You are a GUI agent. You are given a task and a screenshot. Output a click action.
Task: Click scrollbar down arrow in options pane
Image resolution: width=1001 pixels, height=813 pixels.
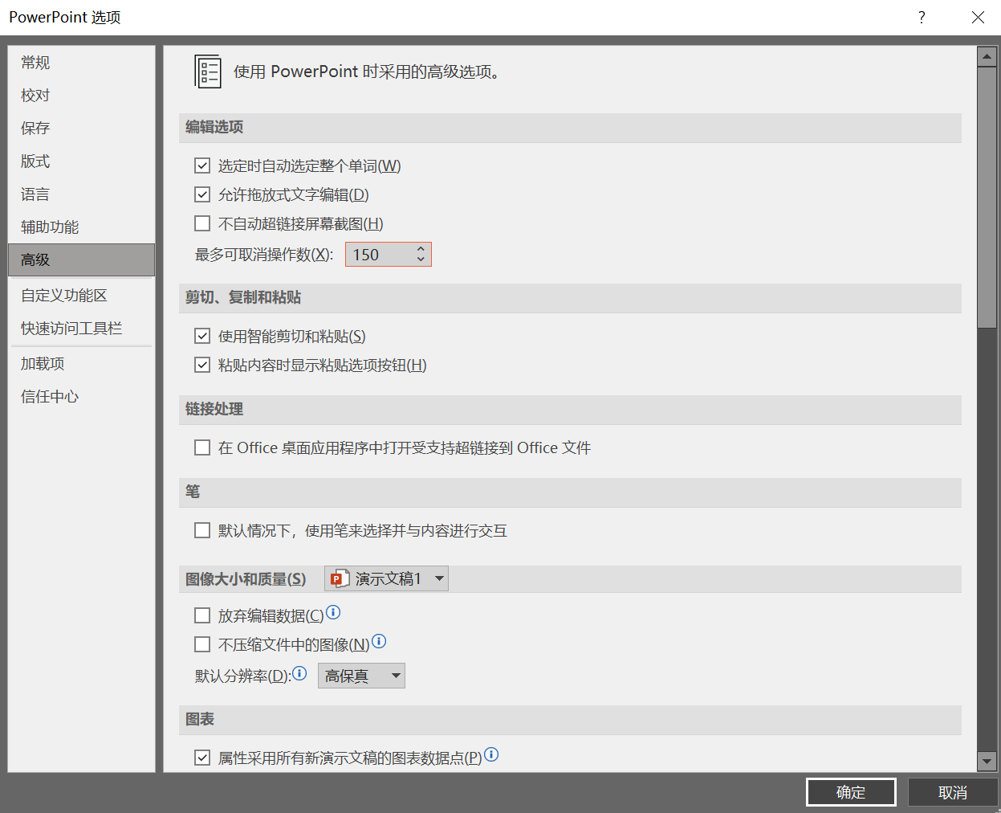coord(987,761)
